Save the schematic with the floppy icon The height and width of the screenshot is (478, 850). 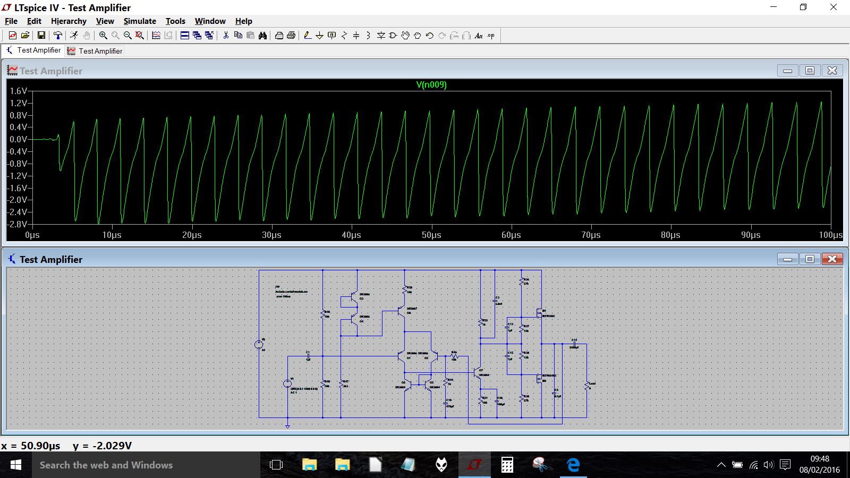pyautogui.click(x=41, y=36)
